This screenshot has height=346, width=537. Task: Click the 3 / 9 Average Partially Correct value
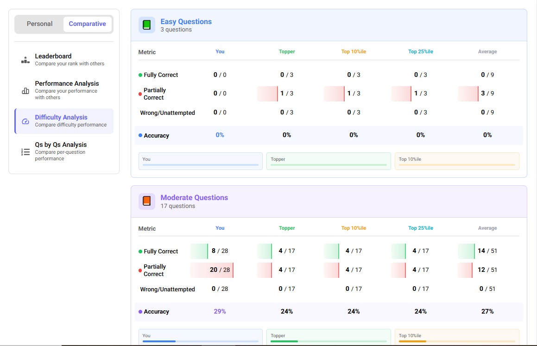(x=487, y=94)
